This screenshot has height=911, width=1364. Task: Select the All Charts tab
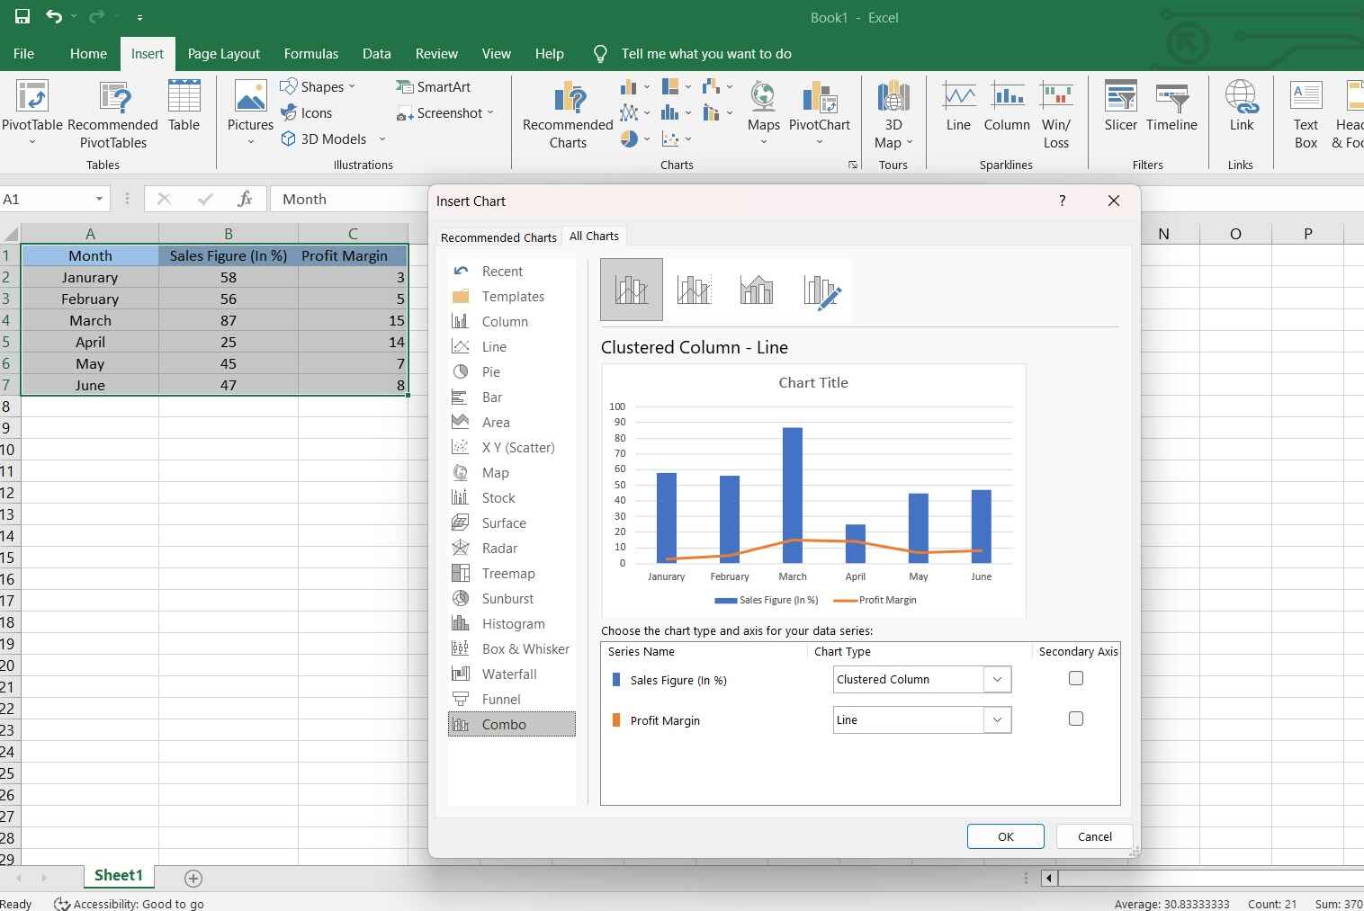click(594, 236)
